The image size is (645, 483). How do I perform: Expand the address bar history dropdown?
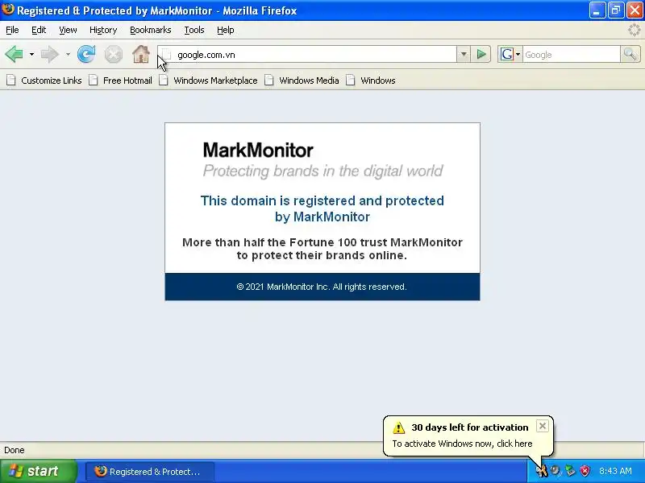coord(463,54)
